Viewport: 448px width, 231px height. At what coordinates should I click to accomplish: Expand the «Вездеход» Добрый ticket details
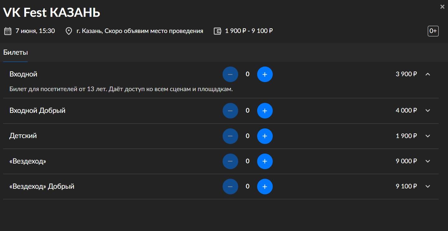point(428,186)
